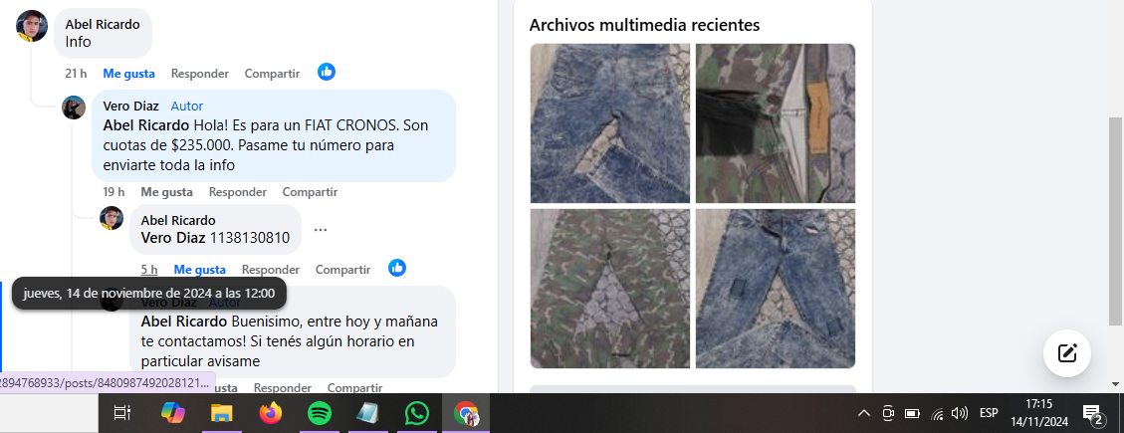This screenshot has height=433, width=1124.
Task: Click the blue edit message icon
Action: tap(1067, 352)
